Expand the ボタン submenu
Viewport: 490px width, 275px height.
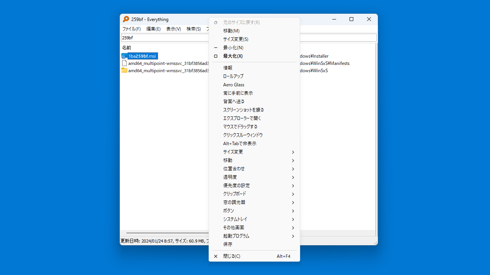tap(254, 211)
